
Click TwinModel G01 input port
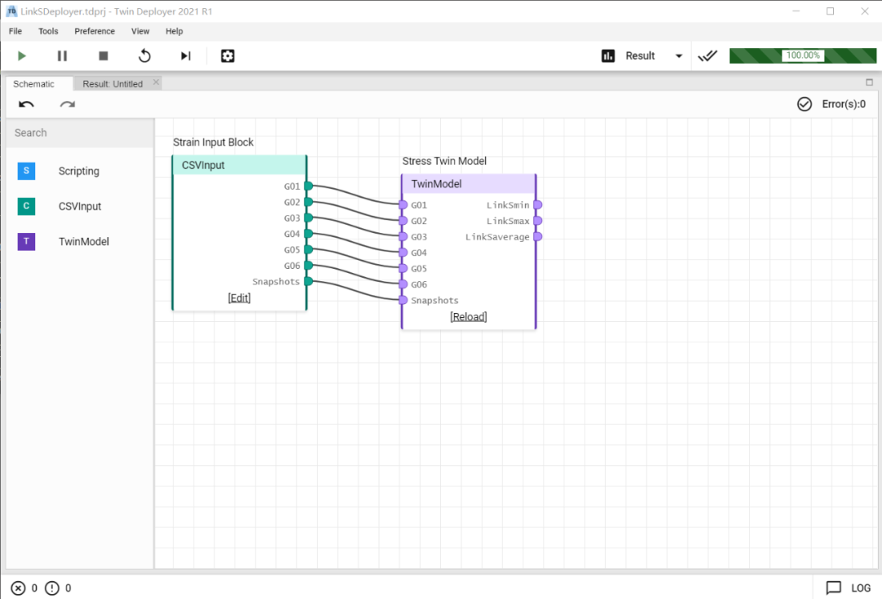coord(403,204)
